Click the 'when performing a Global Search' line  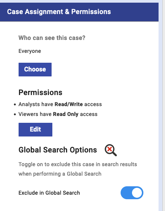(60, 174)
